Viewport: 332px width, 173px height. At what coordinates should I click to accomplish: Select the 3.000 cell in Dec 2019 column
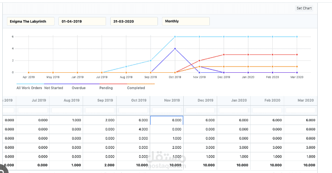200,147
